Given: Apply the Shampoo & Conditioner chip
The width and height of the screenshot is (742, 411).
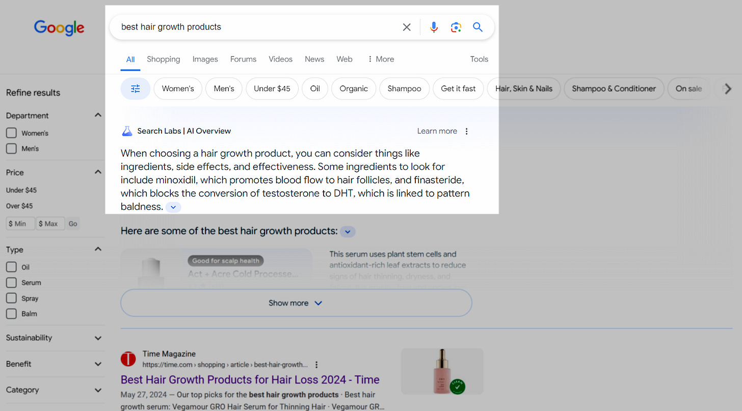Looking at the screenshot, I should pos(614,89).
